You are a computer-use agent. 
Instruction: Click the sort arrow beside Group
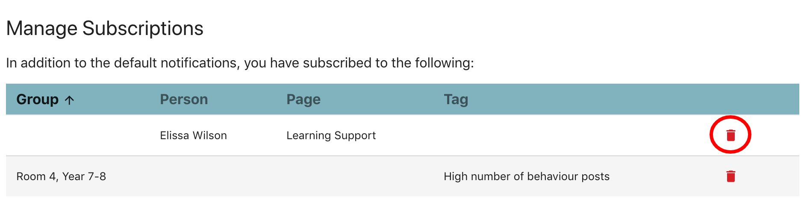(x=69, y=100)
